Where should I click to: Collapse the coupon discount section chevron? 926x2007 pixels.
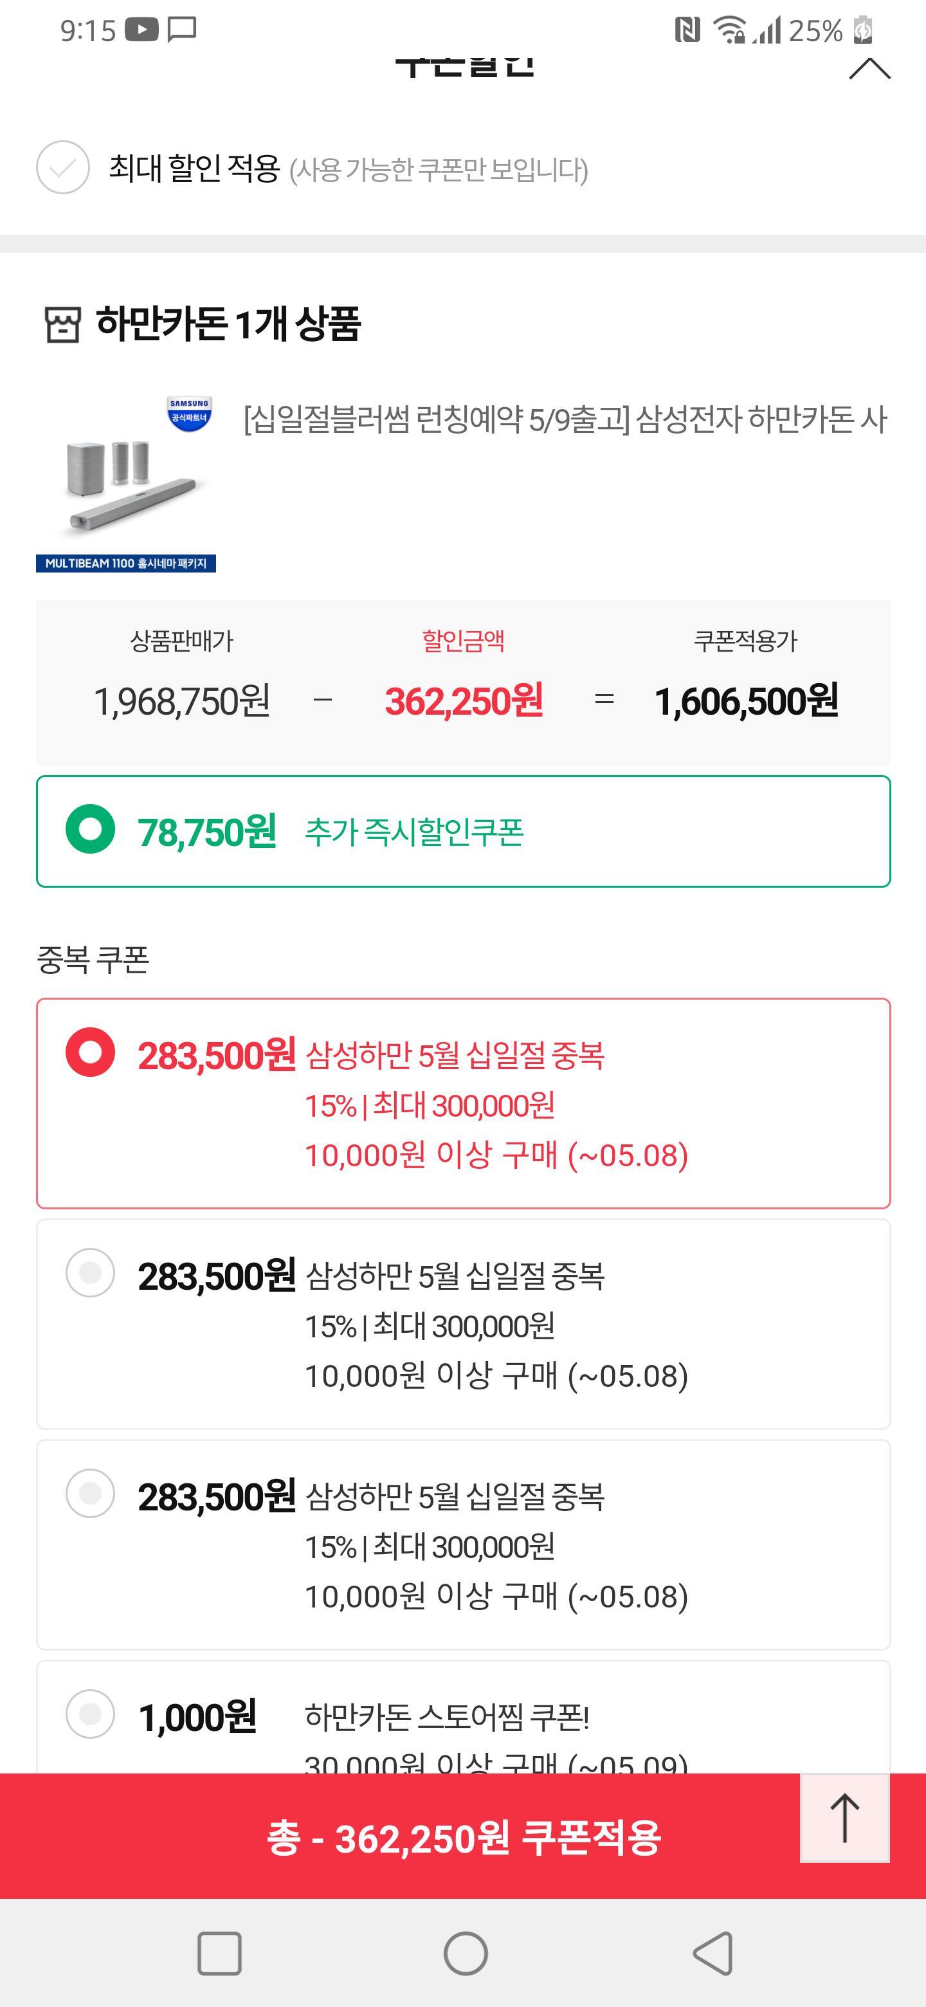click(x=868, y=69)
